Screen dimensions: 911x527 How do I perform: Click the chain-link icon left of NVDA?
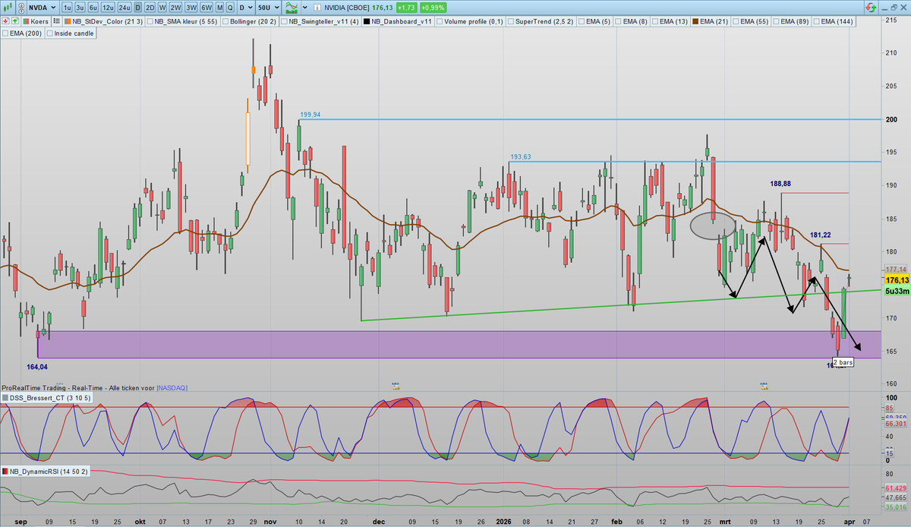[x=20, y=7]
